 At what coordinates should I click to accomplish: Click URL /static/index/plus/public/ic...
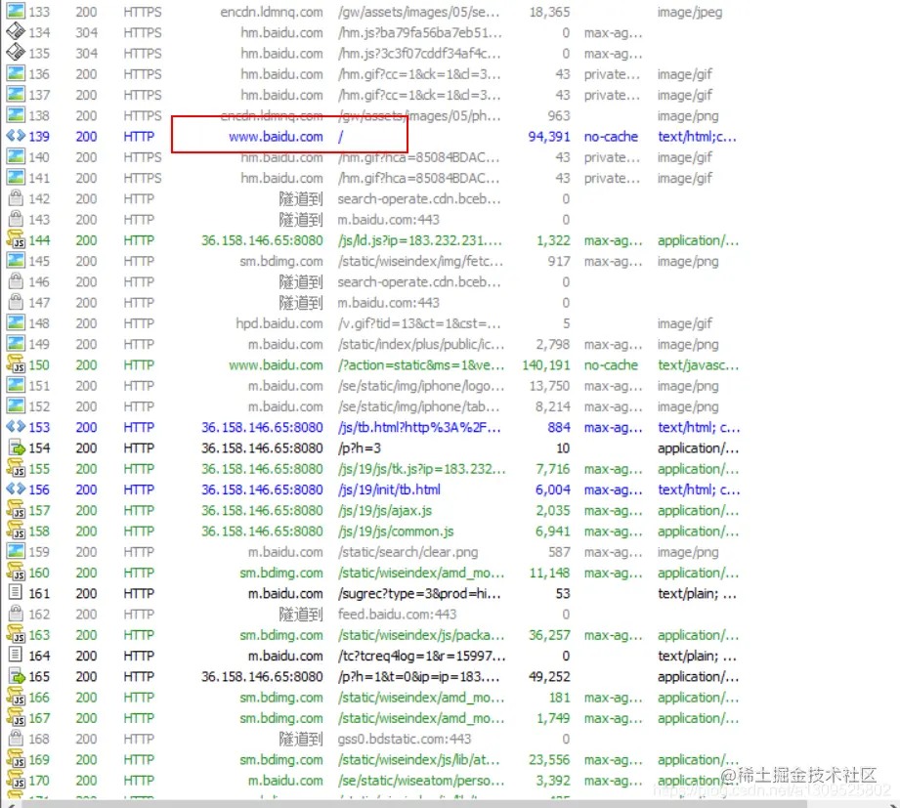tap(421, 344)
